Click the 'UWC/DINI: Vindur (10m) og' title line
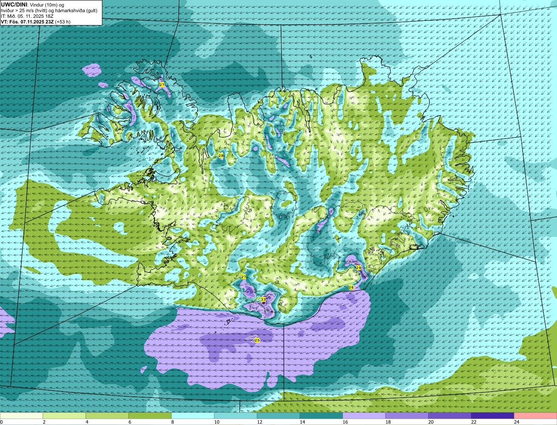 point(33,4)
